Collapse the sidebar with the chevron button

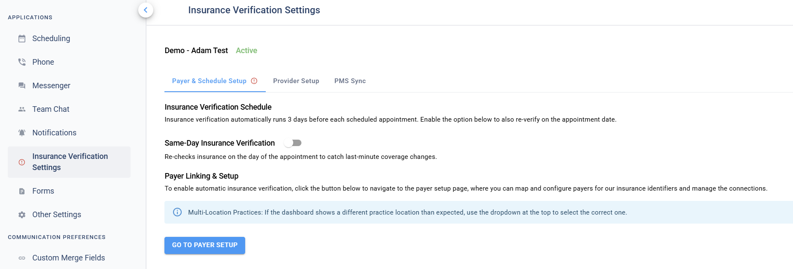(x=146, y=10)
